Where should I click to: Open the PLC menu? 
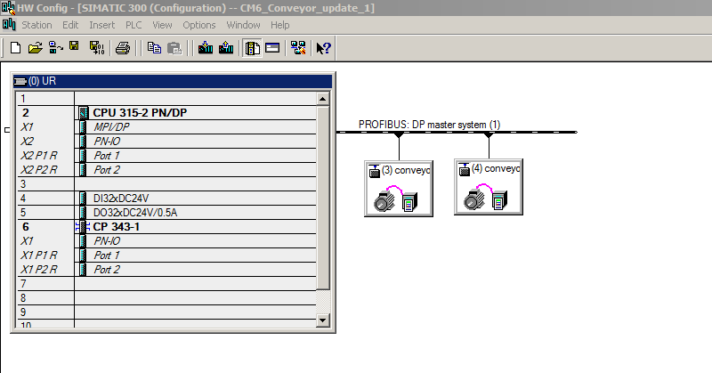[133, 25]
